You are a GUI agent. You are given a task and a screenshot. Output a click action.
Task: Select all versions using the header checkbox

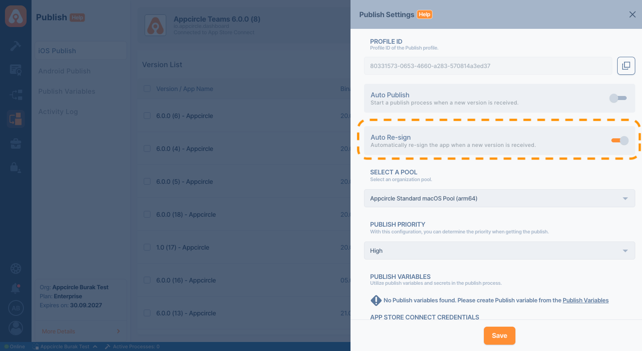147,89
